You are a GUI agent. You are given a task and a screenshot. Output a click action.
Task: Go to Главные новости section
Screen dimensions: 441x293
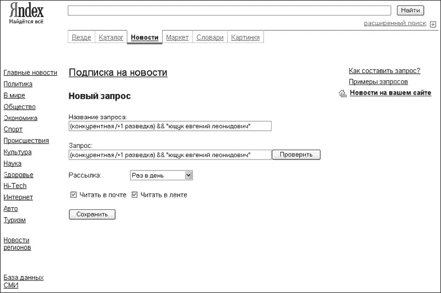click(30, 73)
